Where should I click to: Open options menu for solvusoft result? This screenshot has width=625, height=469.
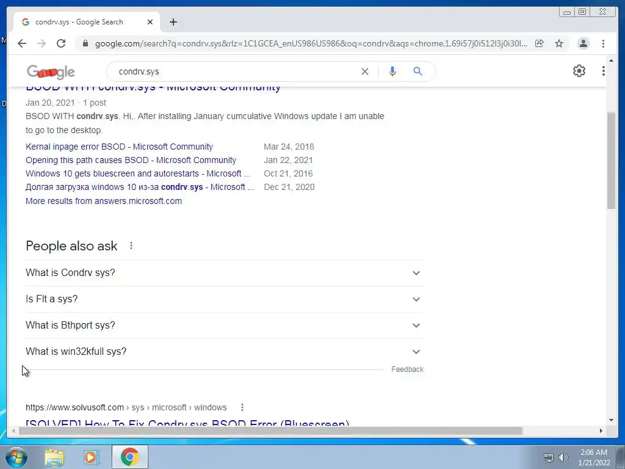click(242, 407)
